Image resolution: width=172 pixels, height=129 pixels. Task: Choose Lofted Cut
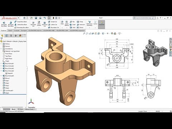coord(52,25)
